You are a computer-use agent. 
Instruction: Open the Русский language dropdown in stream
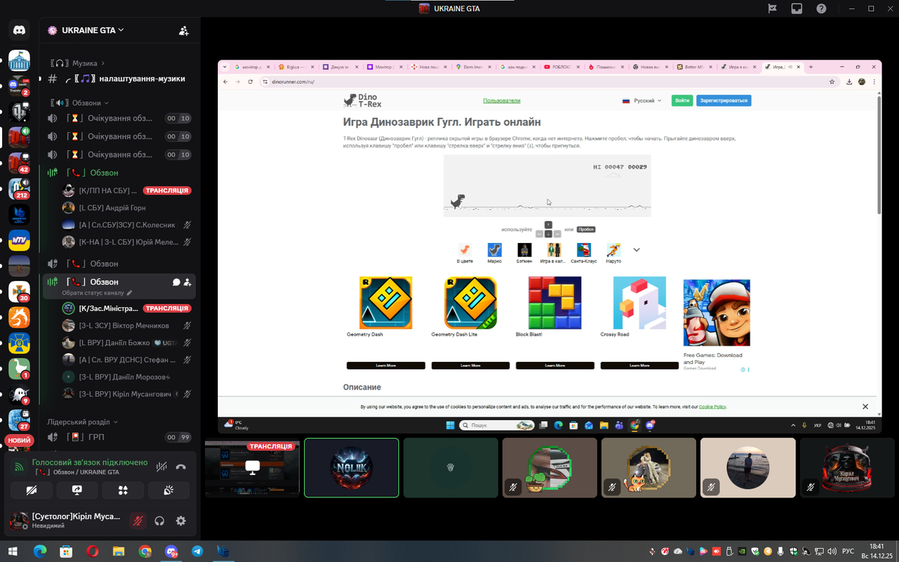642,100
